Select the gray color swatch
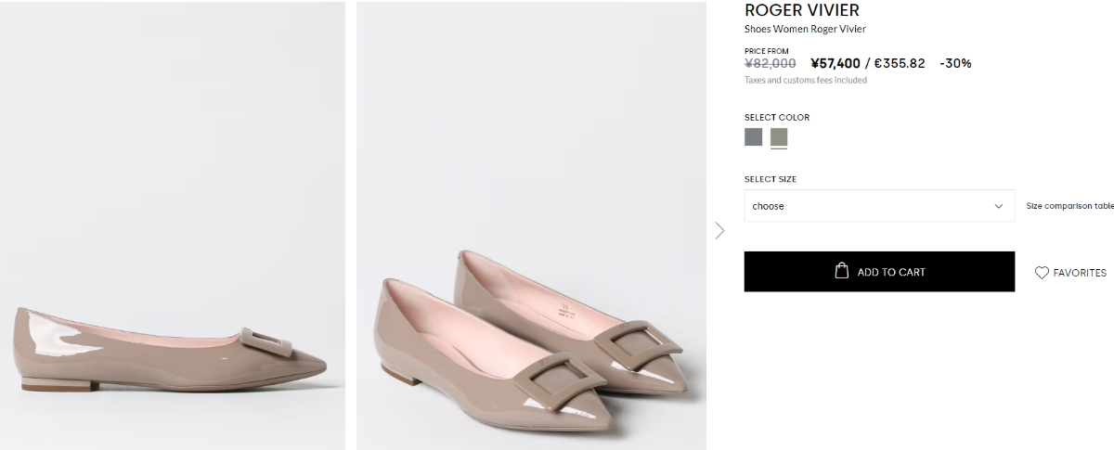The image size is (1114, 450). 753,137
